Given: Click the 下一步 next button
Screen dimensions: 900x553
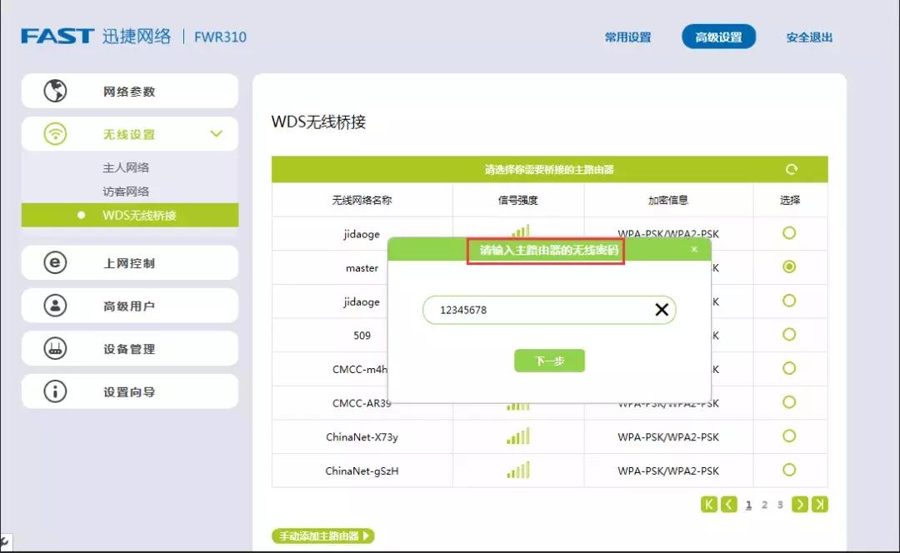Looking at the screenshot, I should [x=549, y=361].
